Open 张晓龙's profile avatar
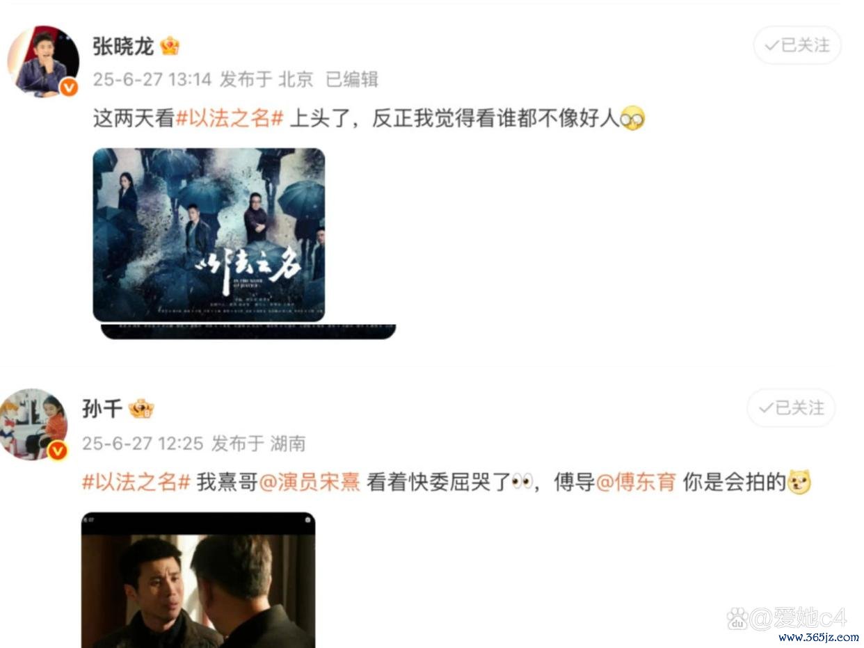Screen dimensions: 864x648 pos(43,63)
